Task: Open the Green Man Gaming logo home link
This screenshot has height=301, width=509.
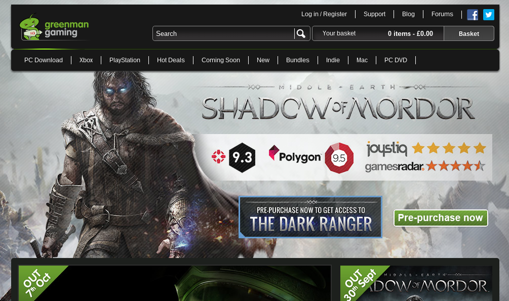Action: pyautogui.click(x=54, y=27)
